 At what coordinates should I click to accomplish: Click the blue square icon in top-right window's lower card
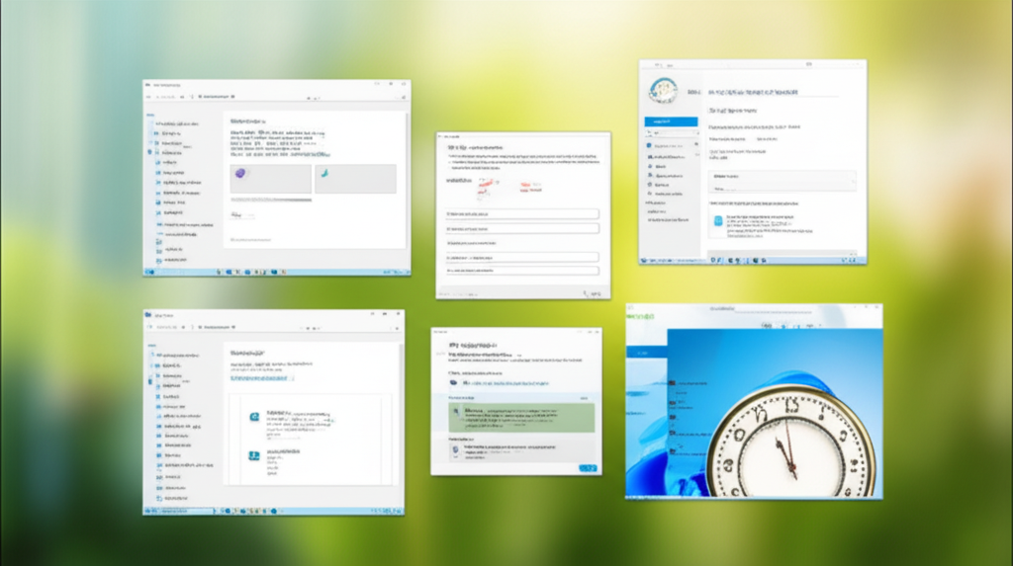[720, 223]
